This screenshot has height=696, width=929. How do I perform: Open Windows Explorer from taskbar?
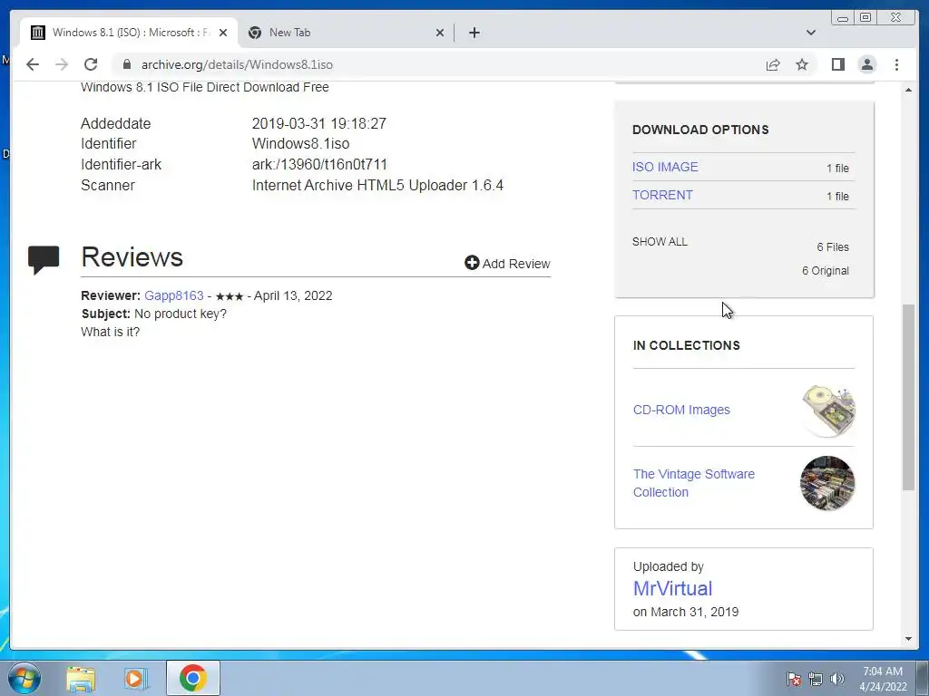coord(81,679)
